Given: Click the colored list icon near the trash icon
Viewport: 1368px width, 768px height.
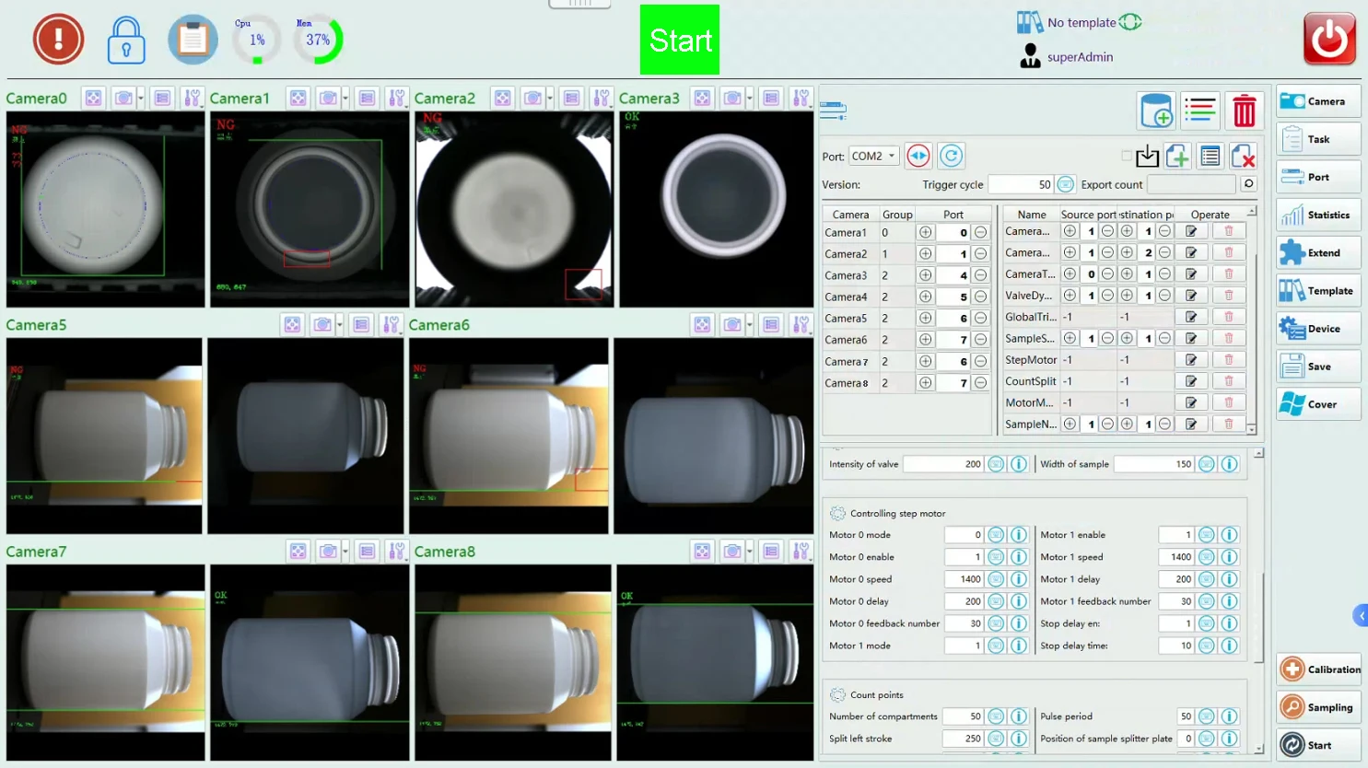Looking at the screenshot, I should (1200, 110).
